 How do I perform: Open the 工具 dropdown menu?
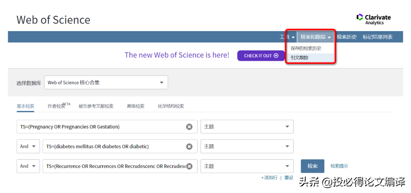point(287,37)
